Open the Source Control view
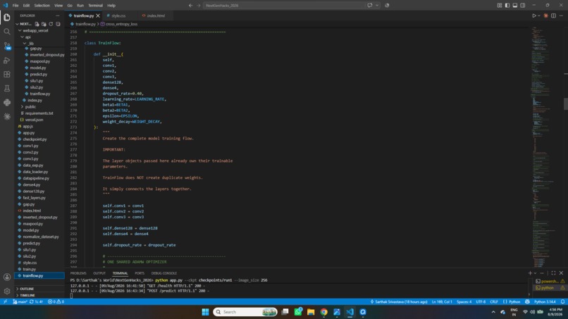568x319 pixels. pos(7,46)
